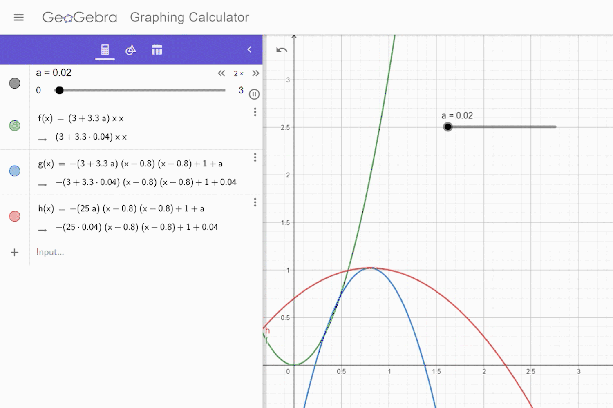This screenshot has width=613, height=408.
Task: Toggle visibility of function g(x)
Action: pos(15,171)
